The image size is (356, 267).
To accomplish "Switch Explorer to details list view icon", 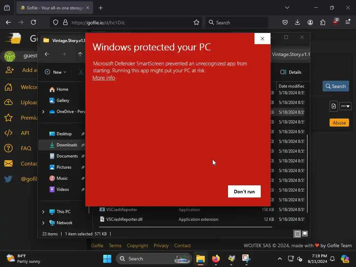I will (298, 234).
